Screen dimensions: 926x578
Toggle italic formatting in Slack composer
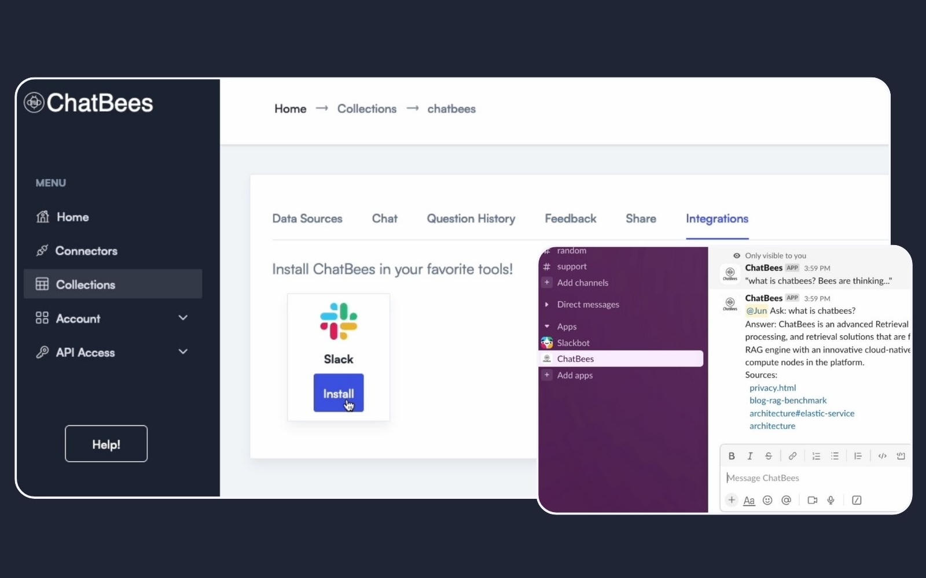pyautogui.click(x=750, y=456)
